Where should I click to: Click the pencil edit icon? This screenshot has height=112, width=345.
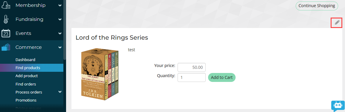coord(337,22)
